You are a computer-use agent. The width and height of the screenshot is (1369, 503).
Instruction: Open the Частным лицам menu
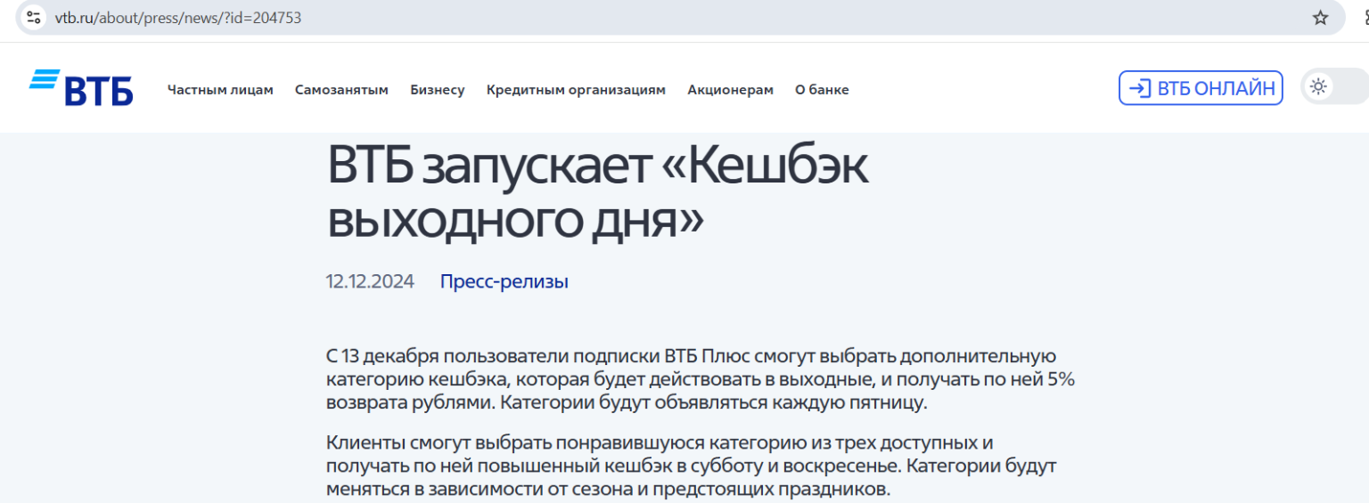point(220,90)
